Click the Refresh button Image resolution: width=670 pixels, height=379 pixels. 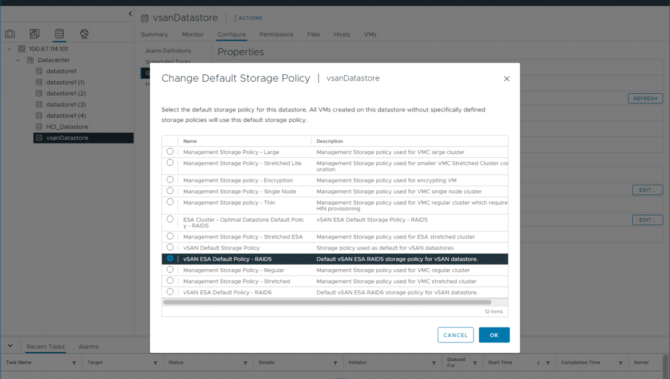pos(645,98)
